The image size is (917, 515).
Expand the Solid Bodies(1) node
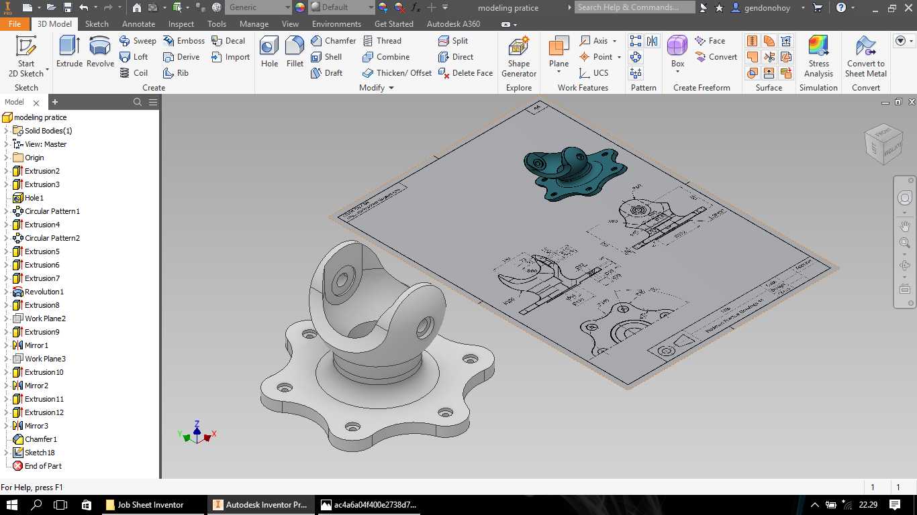click(7, 131)
